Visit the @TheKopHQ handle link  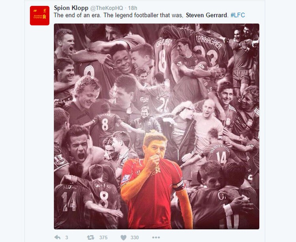tap(107, 8)
